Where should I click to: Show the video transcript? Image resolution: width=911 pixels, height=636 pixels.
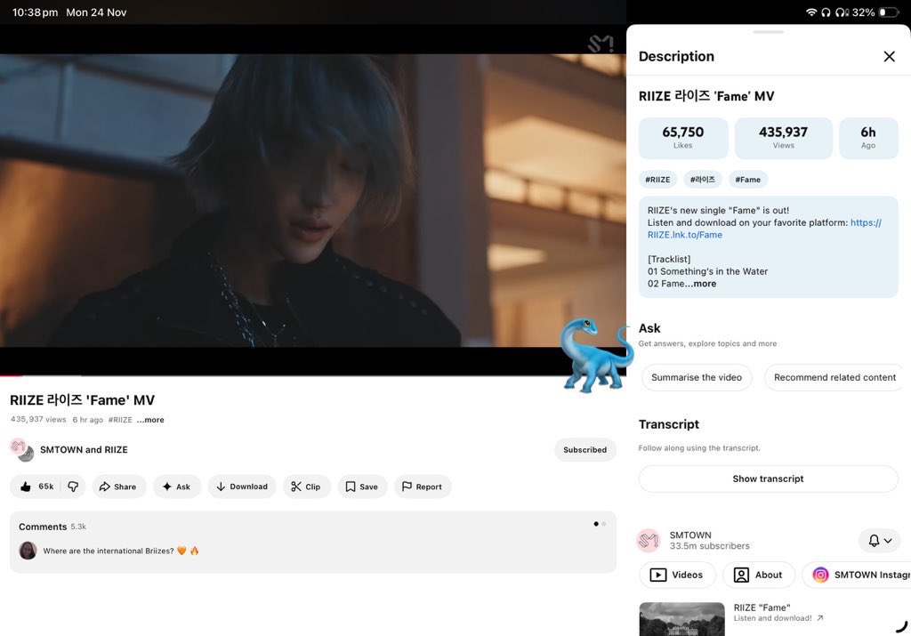coord(768,479)
